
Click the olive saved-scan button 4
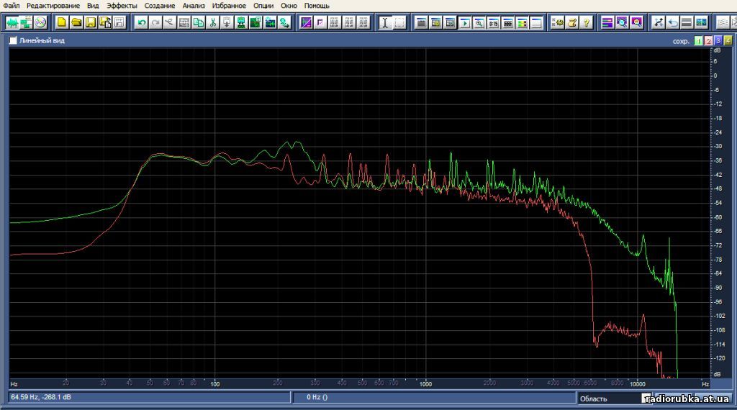coord(728,41)
